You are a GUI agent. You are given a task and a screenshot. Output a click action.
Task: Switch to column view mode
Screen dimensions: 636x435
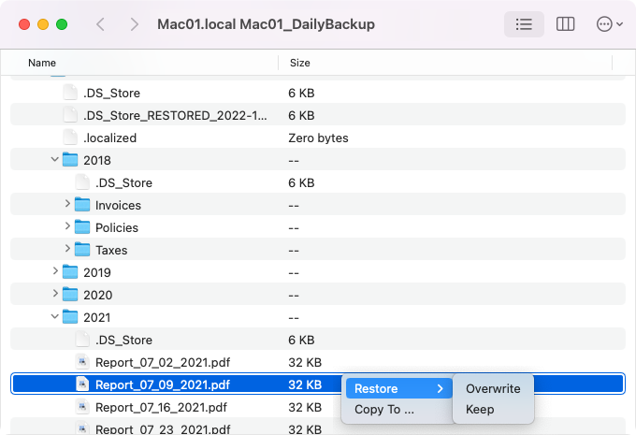pos(565,24)
